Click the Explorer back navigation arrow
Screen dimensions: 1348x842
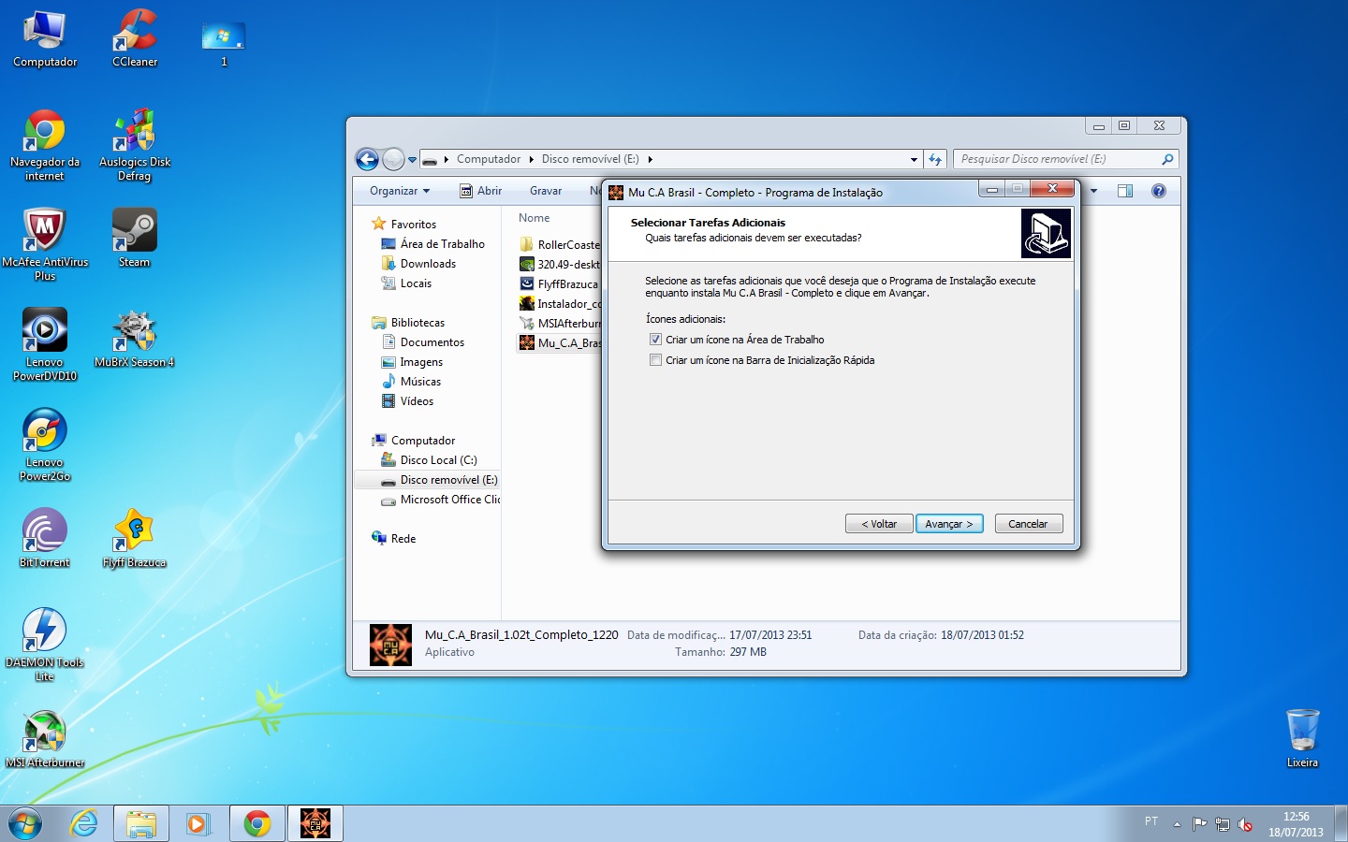point(368,160)
